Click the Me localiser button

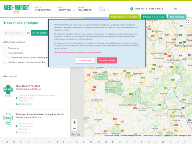click(40, 33)
